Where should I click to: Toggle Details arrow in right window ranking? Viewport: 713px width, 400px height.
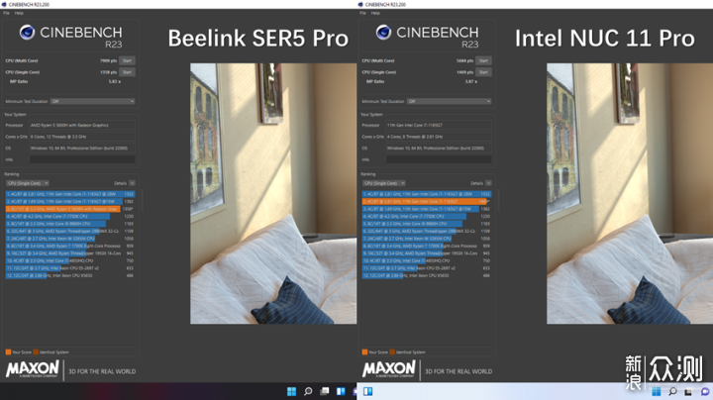click(x=488, y=183)
